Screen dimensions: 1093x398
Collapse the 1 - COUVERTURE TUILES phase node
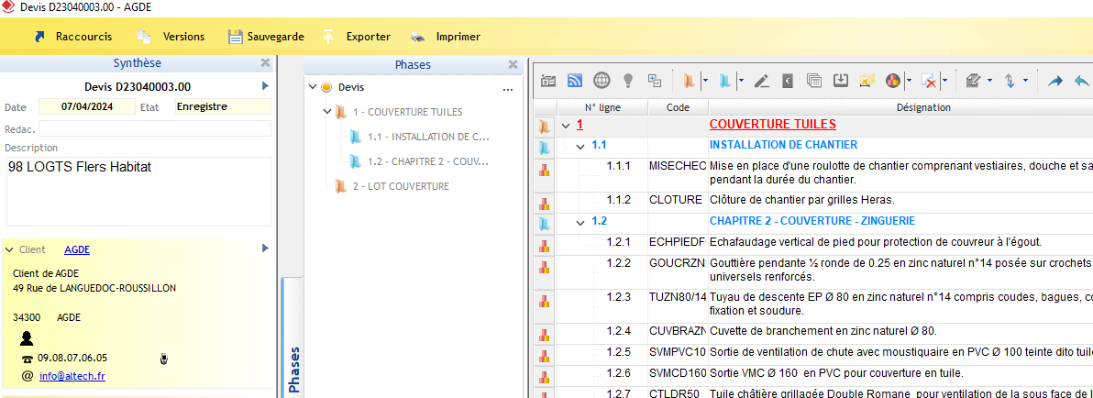(x=327, y=112)
